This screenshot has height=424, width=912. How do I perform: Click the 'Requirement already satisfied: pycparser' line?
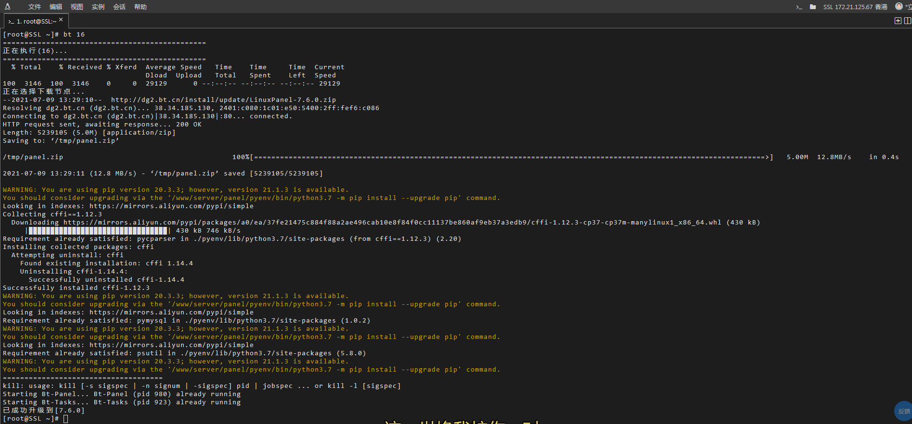coord(232,239)
